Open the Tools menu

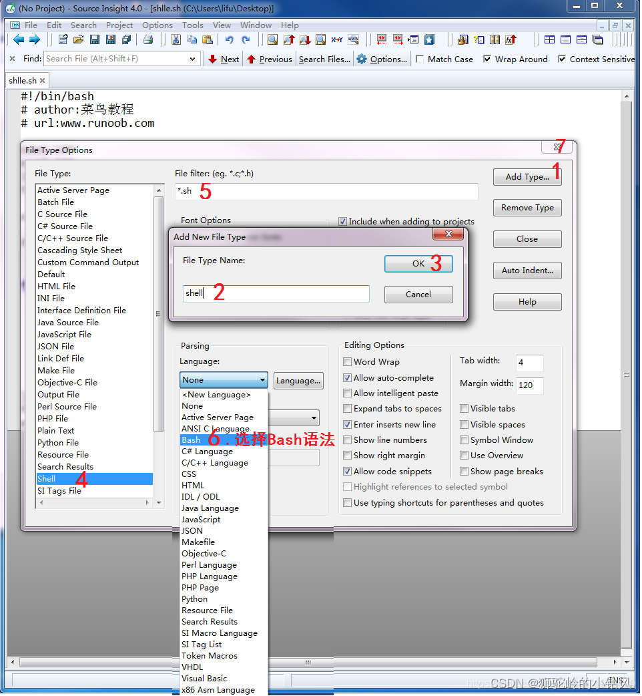pos(192,25)
